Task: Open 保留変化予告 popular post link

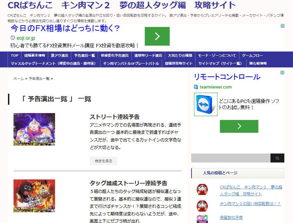Action: [231, 217]
